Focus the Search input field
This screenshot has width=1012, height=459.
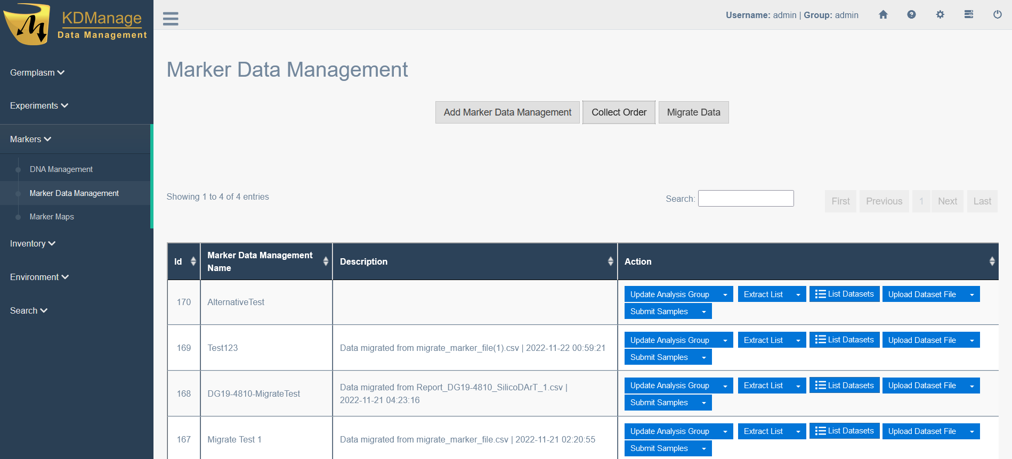click(745, 199)
